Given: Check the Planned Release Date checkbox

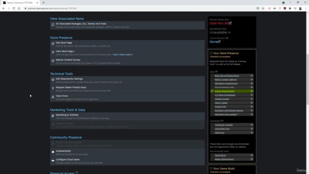Looking at the screenshot, I should tap(212, 87).
